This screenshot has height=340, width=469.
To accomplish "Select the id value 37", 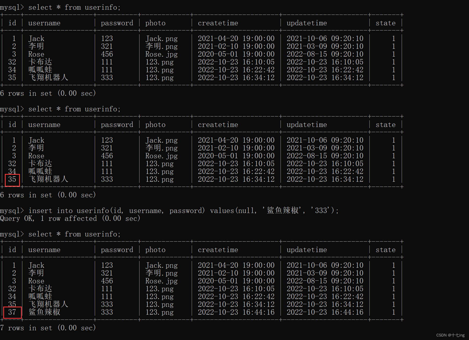I will click(x=12, y=312).
